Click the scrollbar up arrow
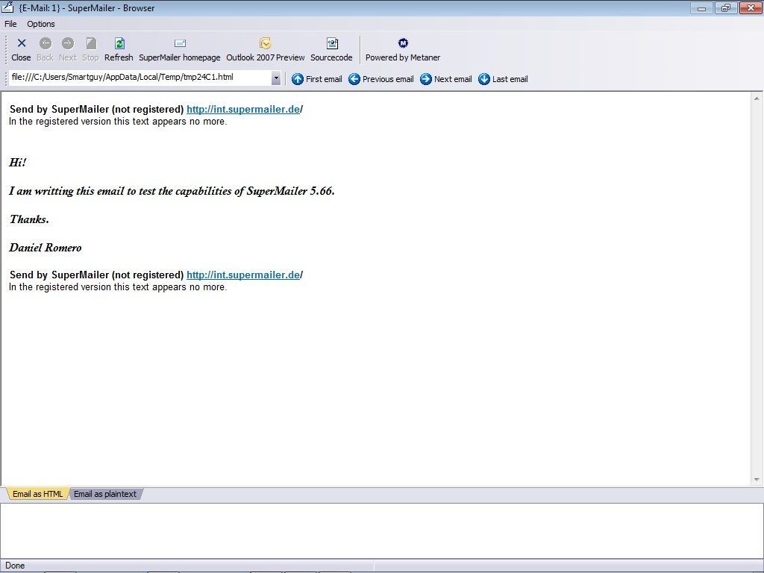Screen dimensions: 764x573 tap(757, 98)
